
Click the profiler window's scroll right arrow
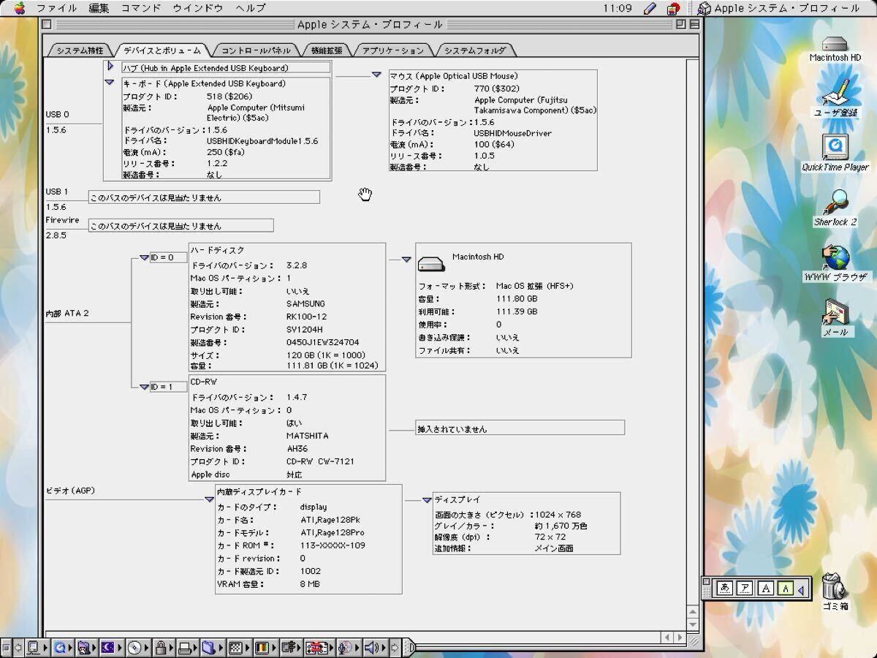680,638
